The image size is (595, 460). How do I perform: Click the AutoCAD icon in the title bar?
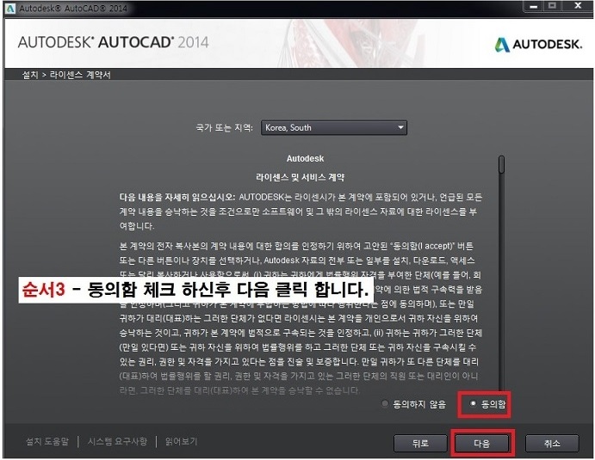click(10, 8)
